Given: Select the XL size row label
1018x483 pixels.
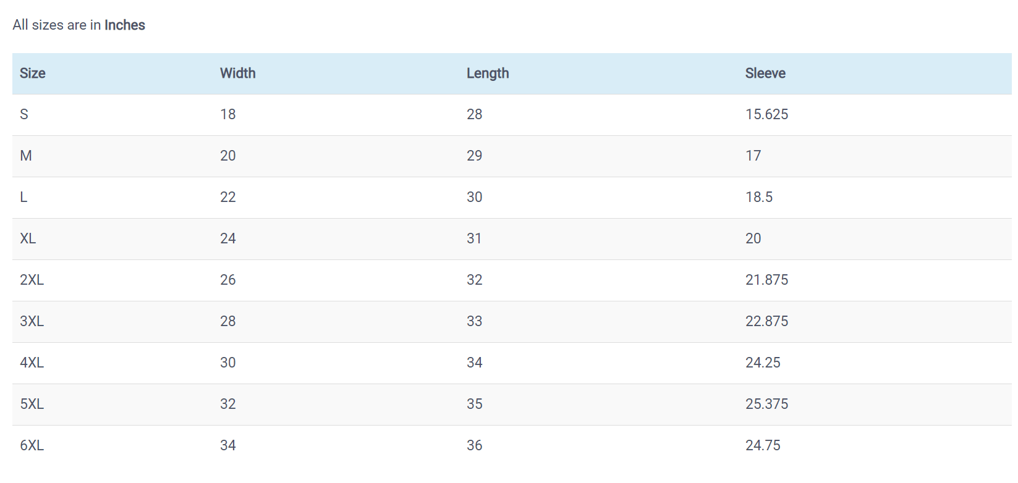Looking at the screenshot, I should point(28,238).
